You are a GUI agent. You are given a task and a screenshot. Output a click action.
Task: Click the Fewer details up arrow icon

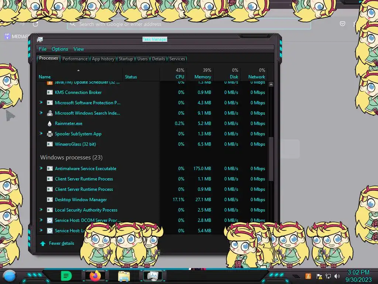click(x=43, y=243)
